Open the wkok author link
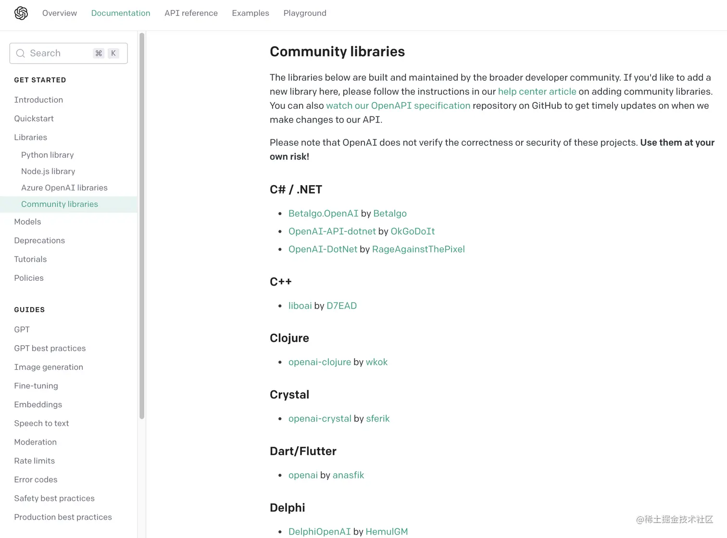 376,362
